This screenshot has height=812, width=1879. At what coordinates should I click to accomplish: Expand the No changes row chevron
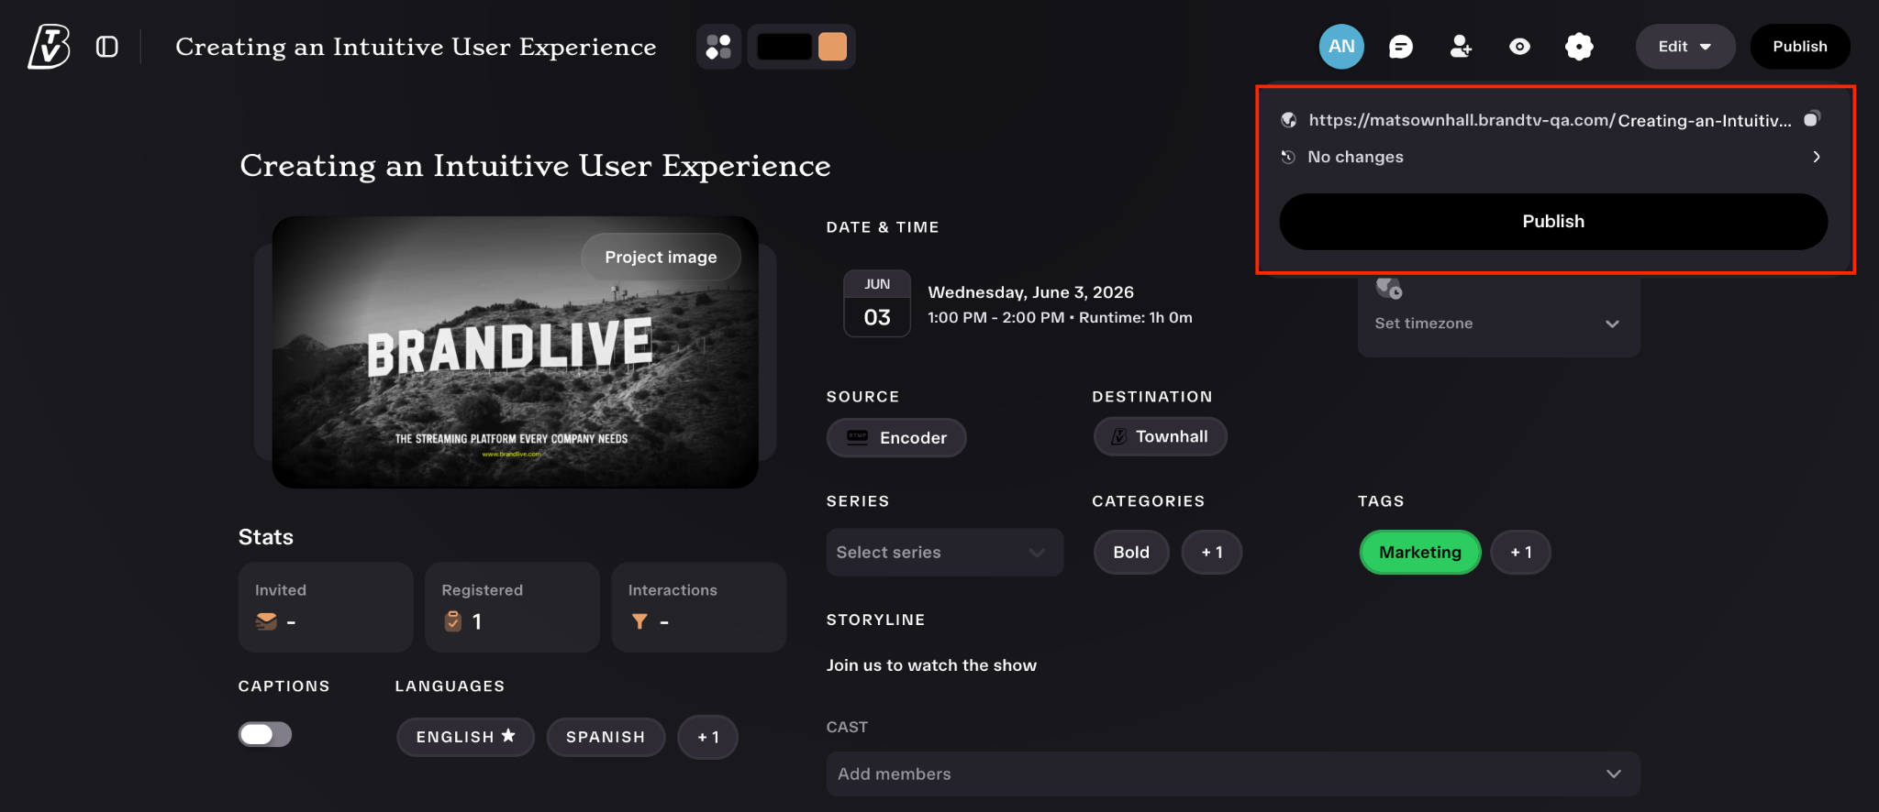[1817, 157]
